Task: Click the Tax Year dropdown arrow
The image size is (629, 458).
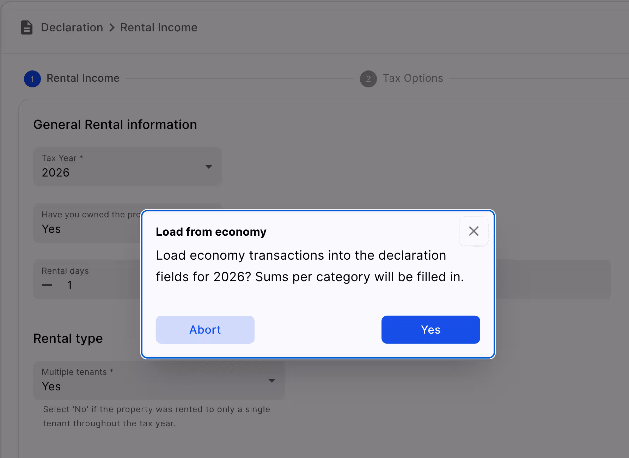Action: pos(209,167)
